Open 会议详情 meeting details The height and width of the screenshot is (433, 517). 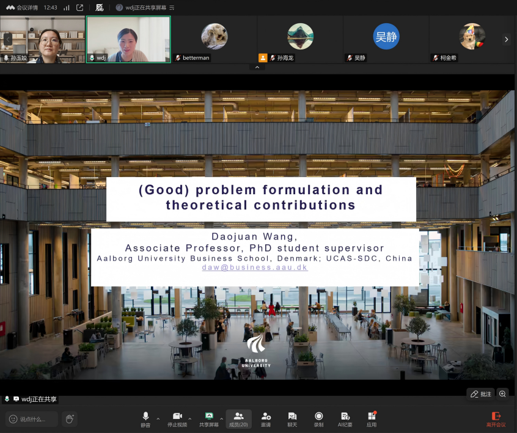tap(23, 7)
